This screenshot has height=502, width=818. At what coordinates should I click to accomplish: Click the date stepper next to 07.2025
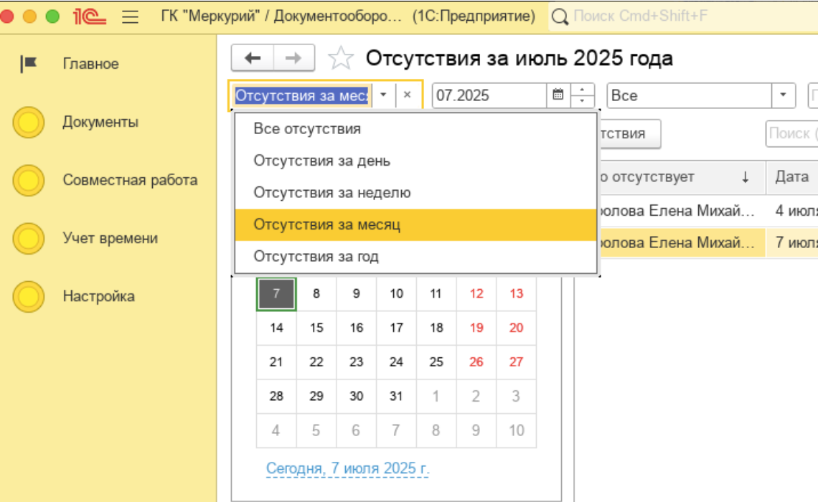click(x=583, y=95)
